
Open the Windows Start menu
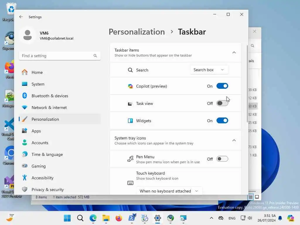[67, 218]
